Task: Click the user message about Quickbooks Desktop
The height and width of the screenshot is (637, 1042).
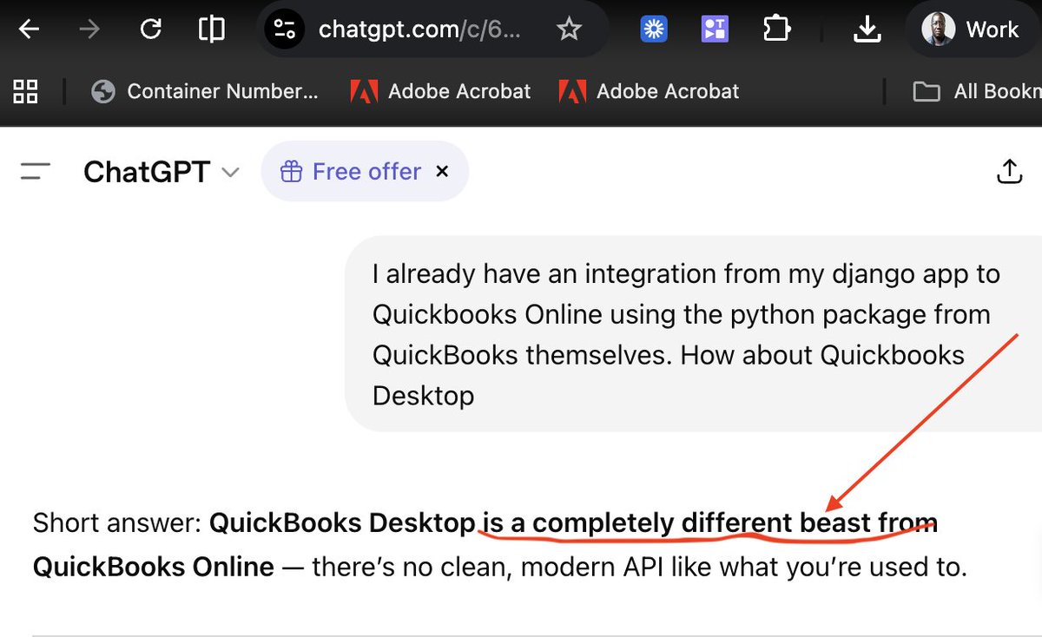Action: [694, 334]
